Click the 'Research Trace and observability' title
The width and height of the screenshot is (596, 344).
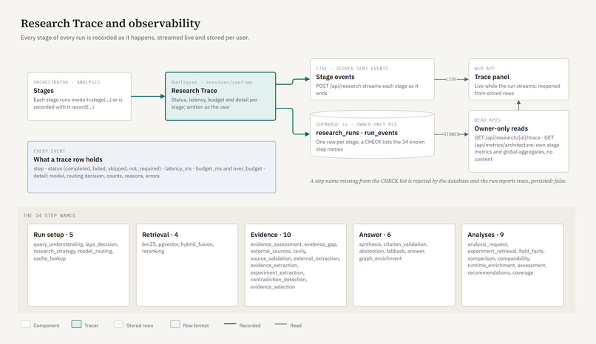point(110,24)
